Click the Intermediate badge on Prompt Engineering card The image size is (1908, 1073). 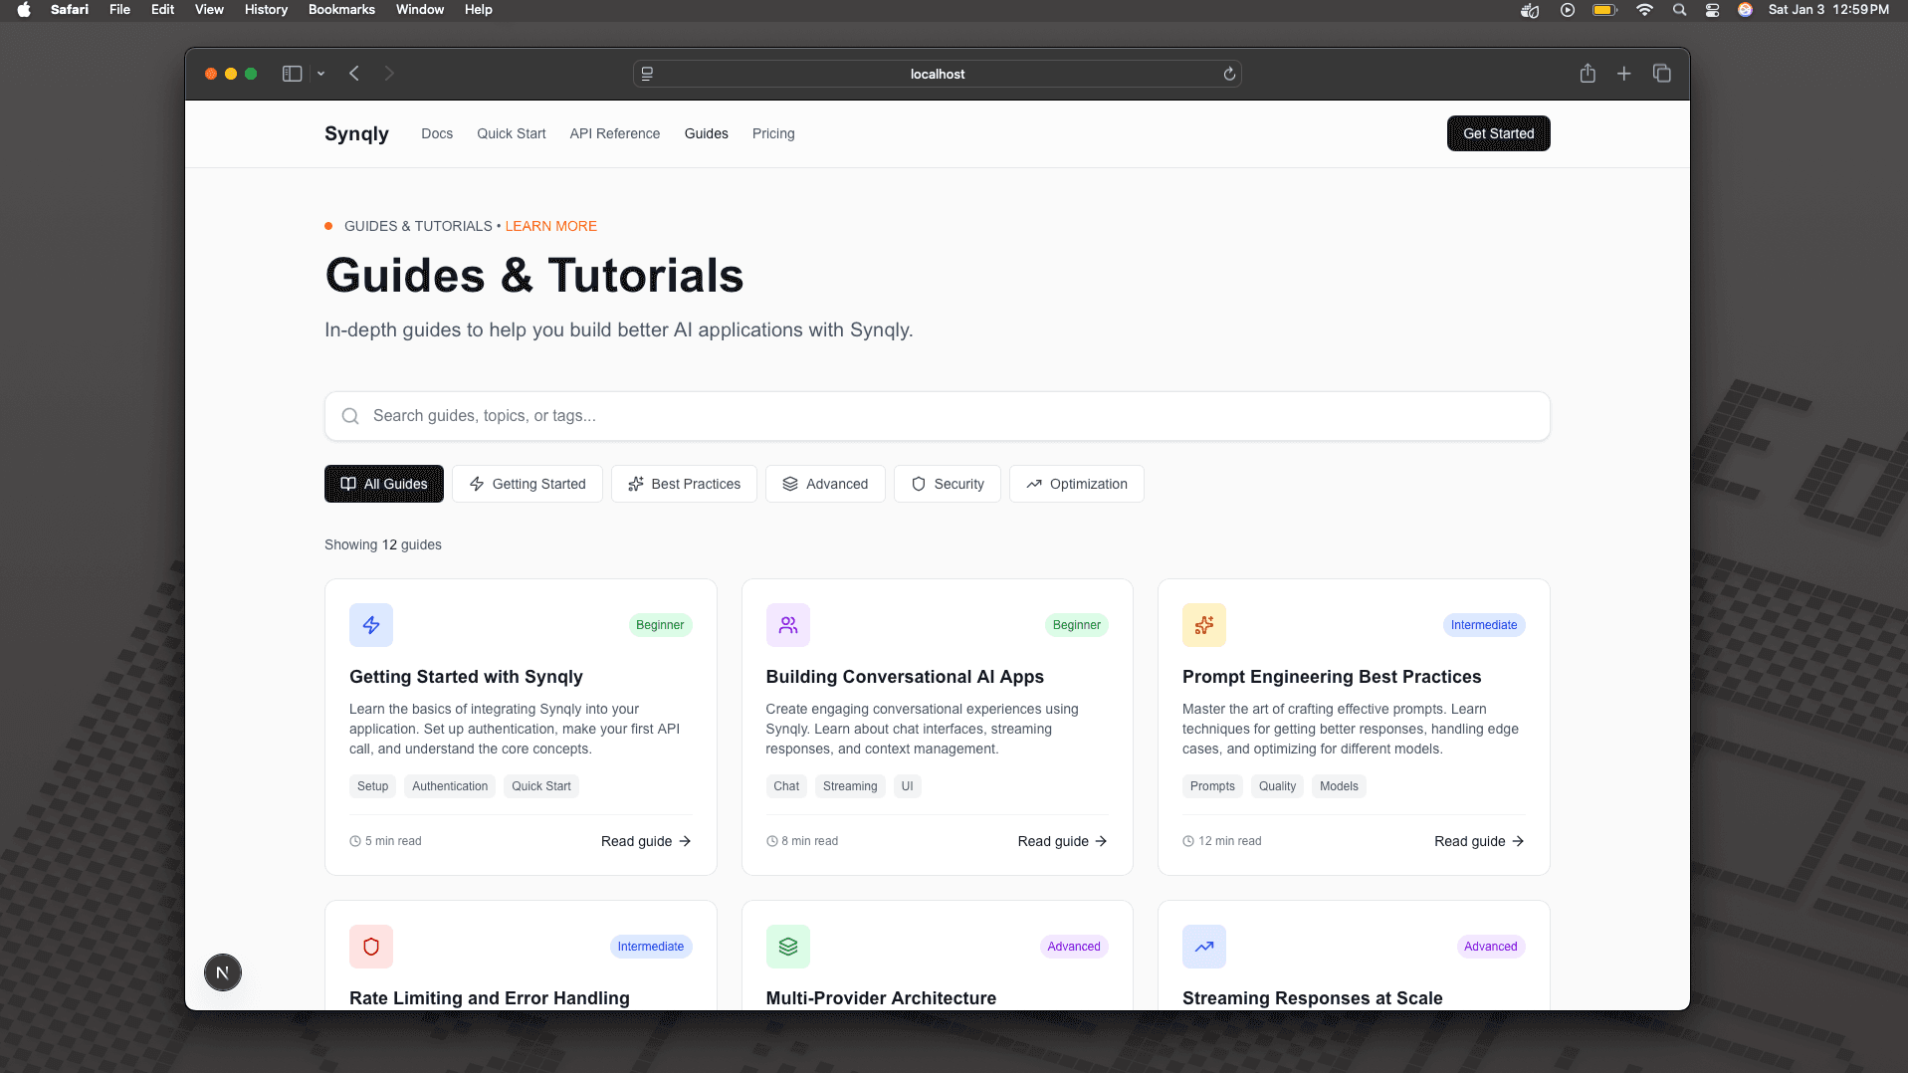pyautogui.click(x=1484, y=625)
